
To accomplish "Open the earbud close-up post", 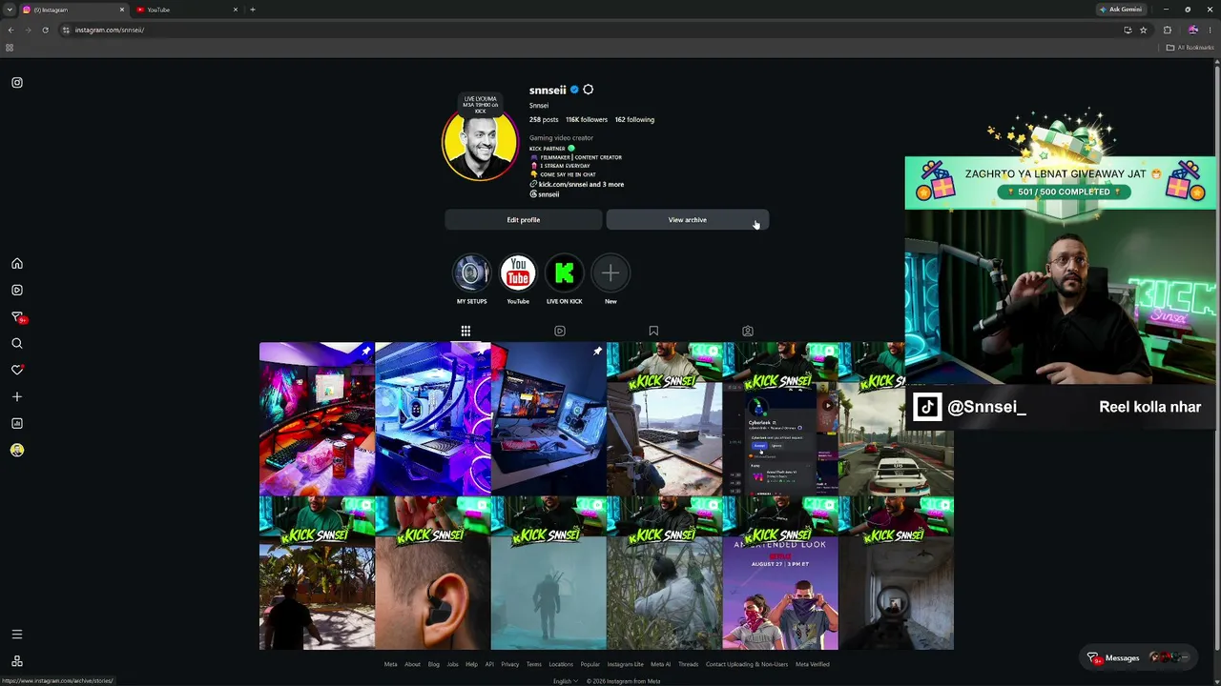I will 433,574.
